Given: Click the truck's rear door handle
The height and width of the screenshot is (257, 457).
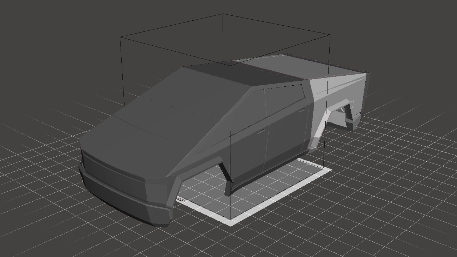Looking at the screenshot, I should (302, 110).
